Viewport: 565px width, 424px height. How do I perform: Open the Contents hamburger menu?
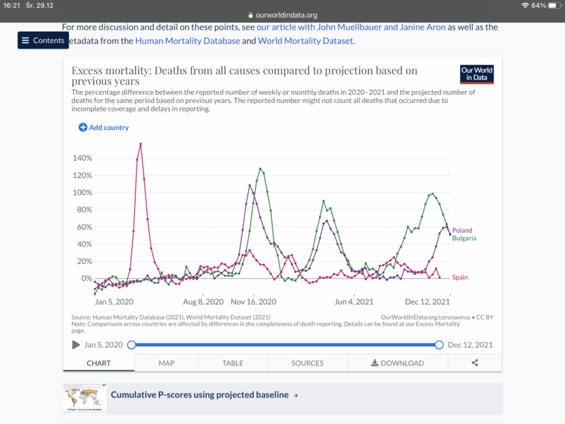point(43,41)
